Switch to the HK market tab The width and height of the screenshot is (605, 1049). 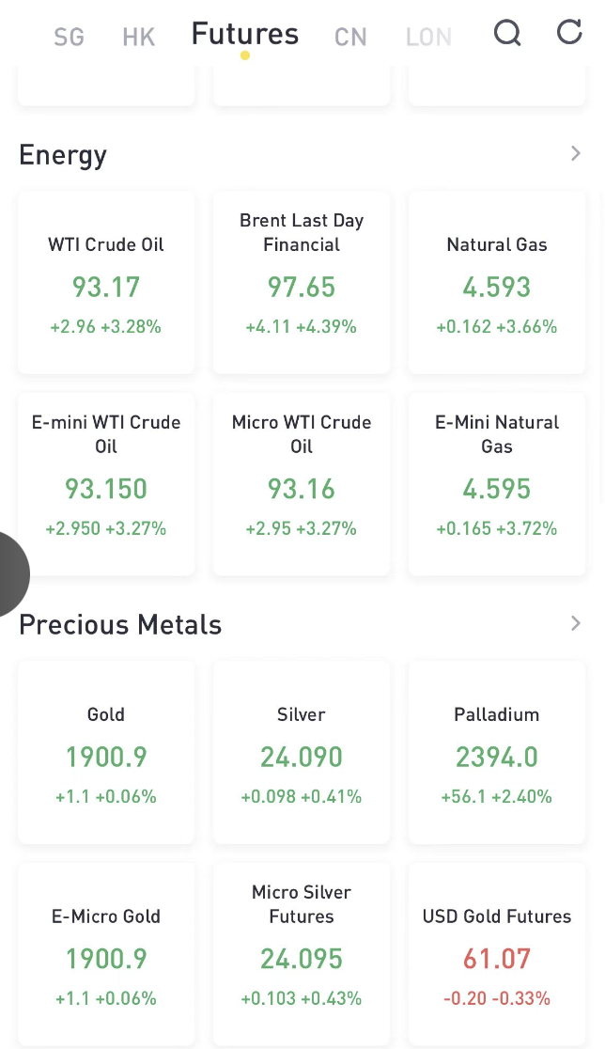(x=138, y=38)
